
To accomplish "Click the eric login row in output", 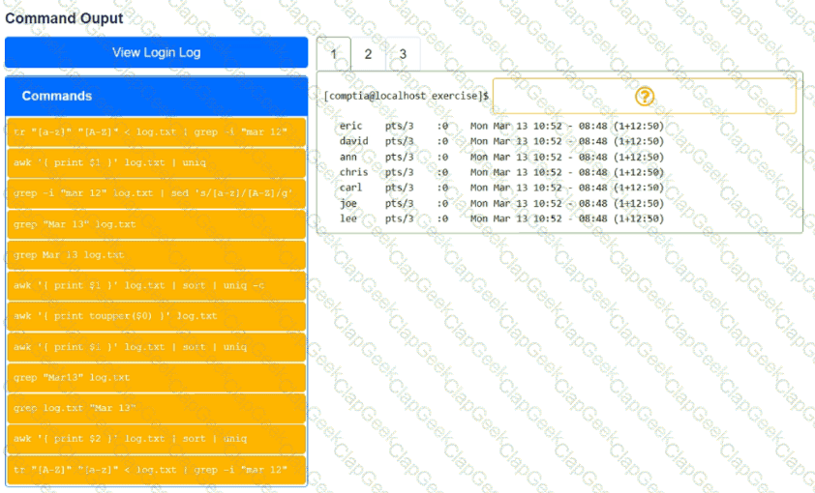I will click(501, 126).
